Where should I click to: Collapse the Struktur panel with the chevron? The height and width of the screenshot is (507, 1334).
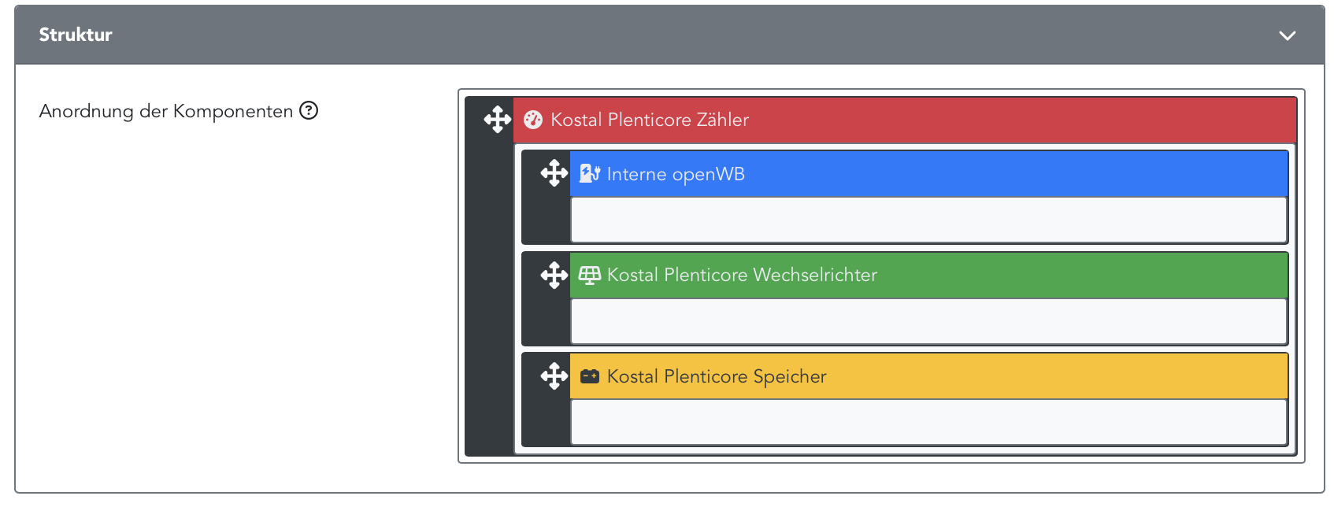tap(1287, 35)
